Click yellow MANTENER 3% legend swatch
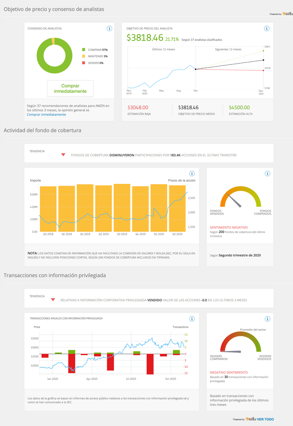 [x=84, y=56]
